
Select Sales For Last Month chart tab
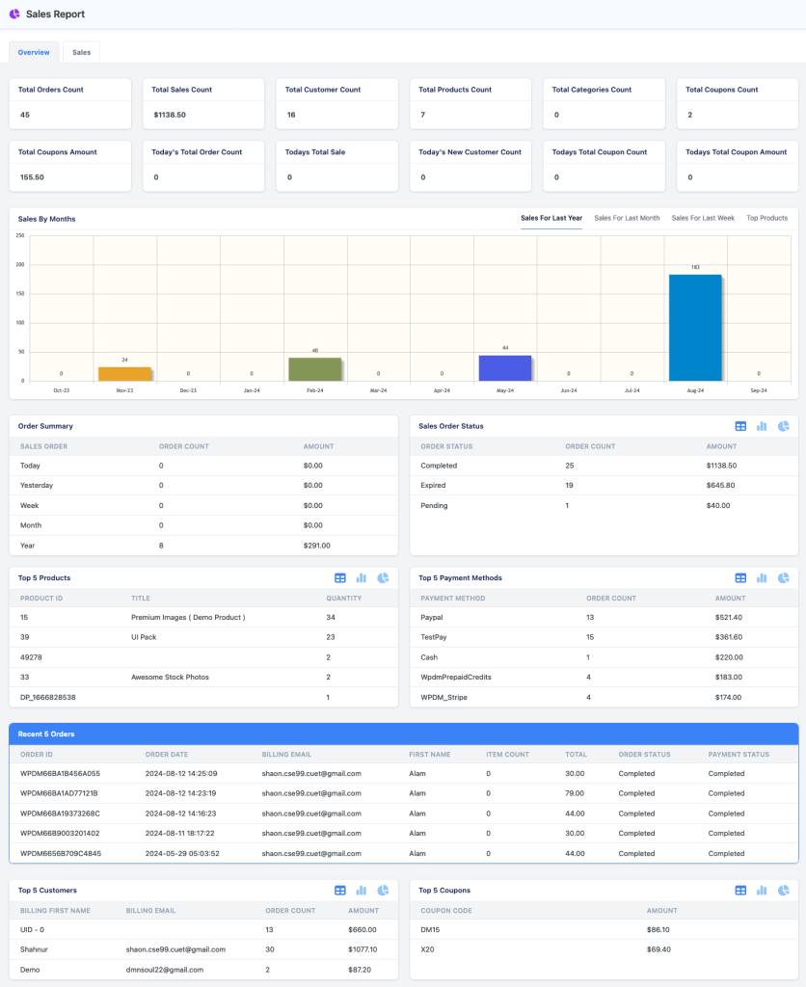pos(628,219)
